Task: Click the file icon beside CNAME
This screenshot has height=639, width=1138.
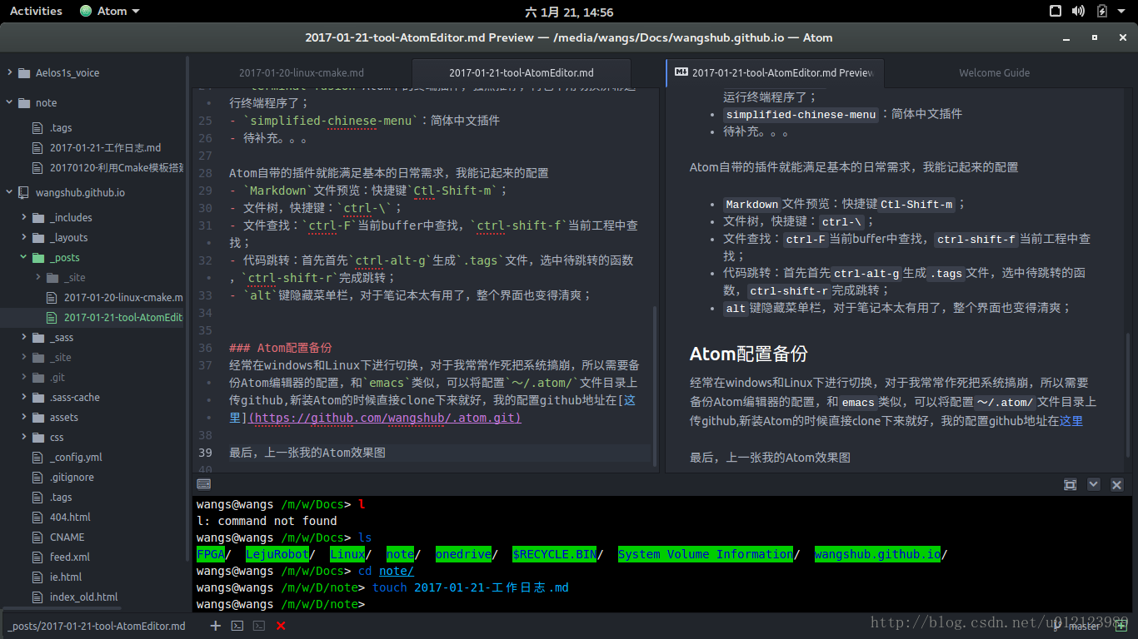Action: pos(37,537)
